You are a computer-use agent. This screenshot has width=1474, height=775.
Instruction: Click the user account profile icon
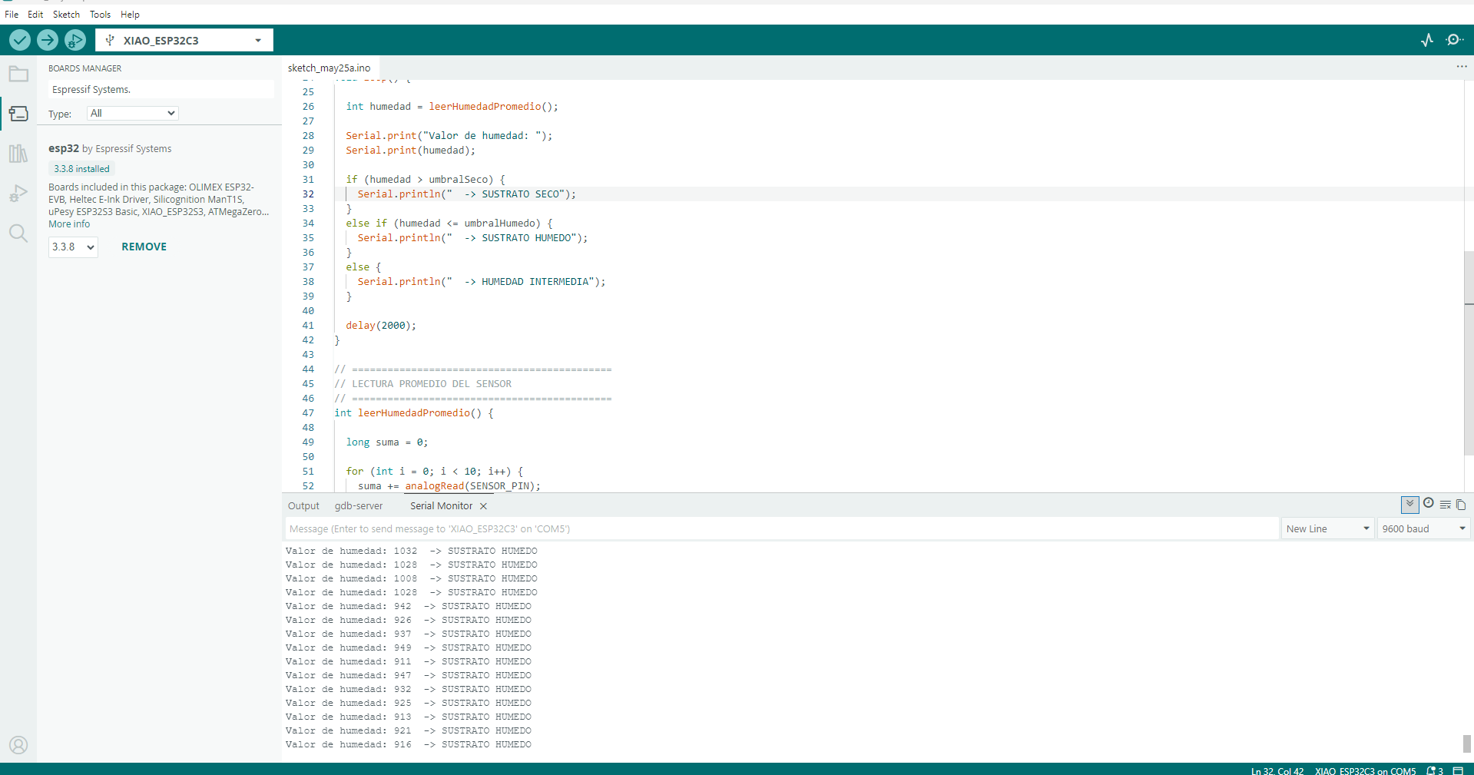(18, 745)
